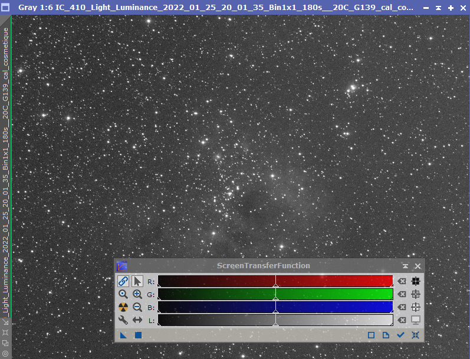Click the Zoom 1:1 magnifier icon
This screenshot has width=470, height=359.
(x=123, y=294)
